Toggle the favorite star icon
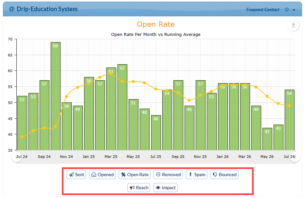The height and width of the screenshot is (198, 305). point(287,9)
